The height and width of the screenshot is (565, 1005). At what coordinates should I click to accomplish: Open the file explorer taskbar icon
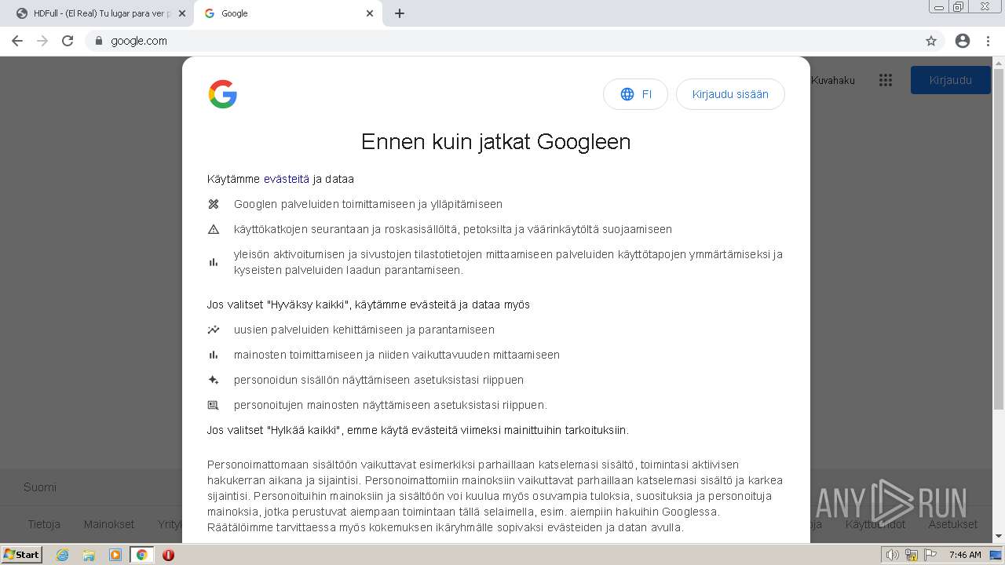coord(89,555)
